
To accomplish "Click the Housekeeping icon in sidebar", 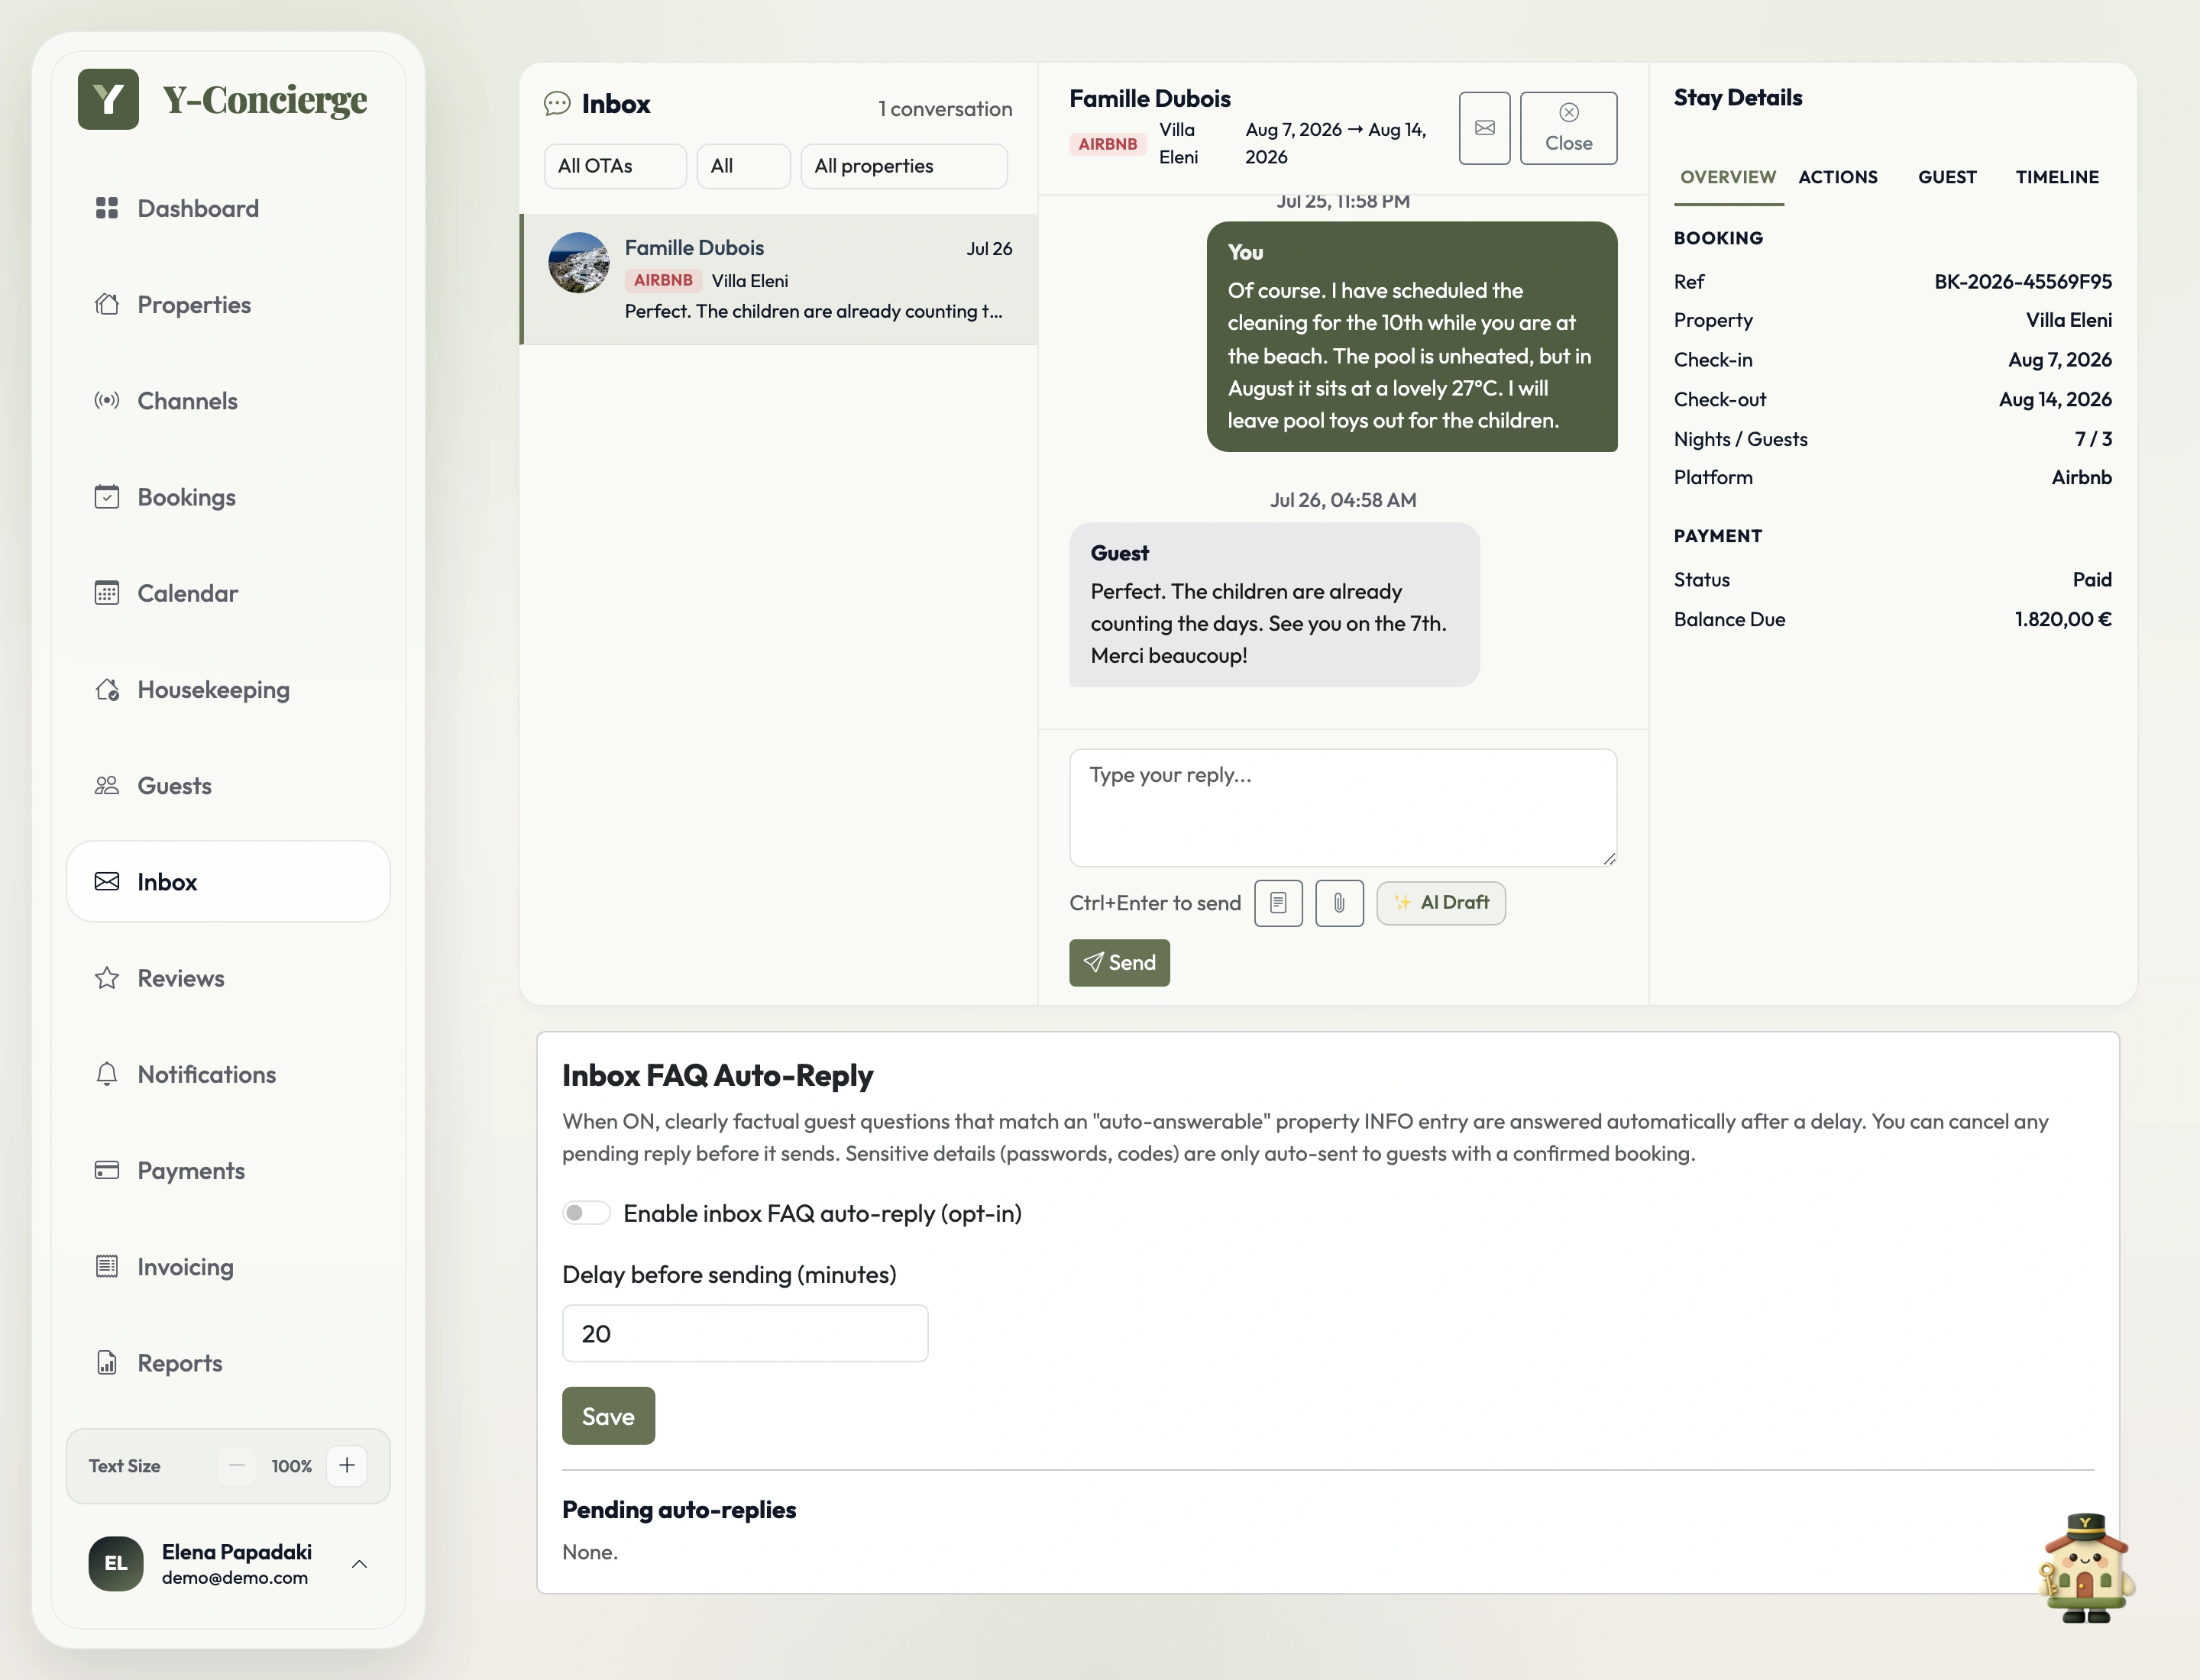I will click(107, 689).
